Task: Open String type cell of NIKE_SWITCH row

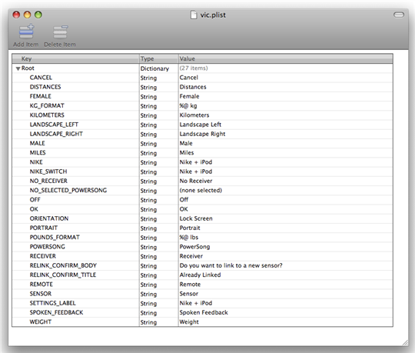Action: point(148,172)
